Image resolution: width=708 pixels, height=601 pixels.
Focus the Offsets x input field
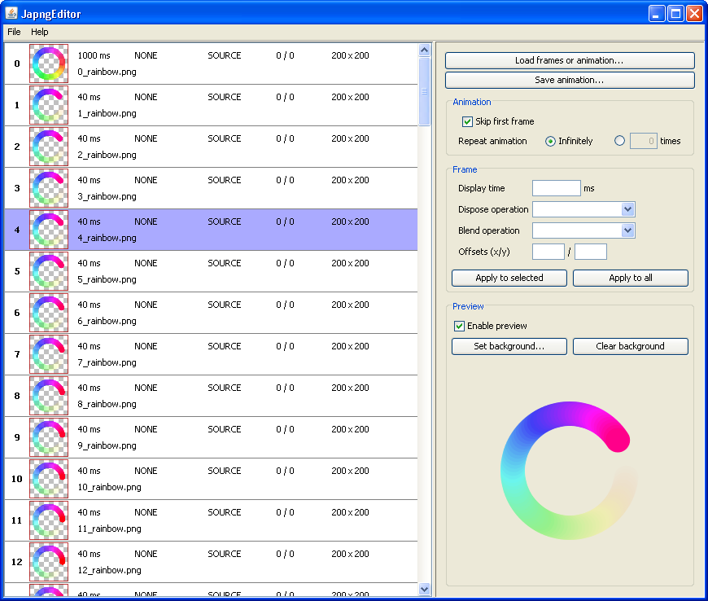tap(548, 252)
